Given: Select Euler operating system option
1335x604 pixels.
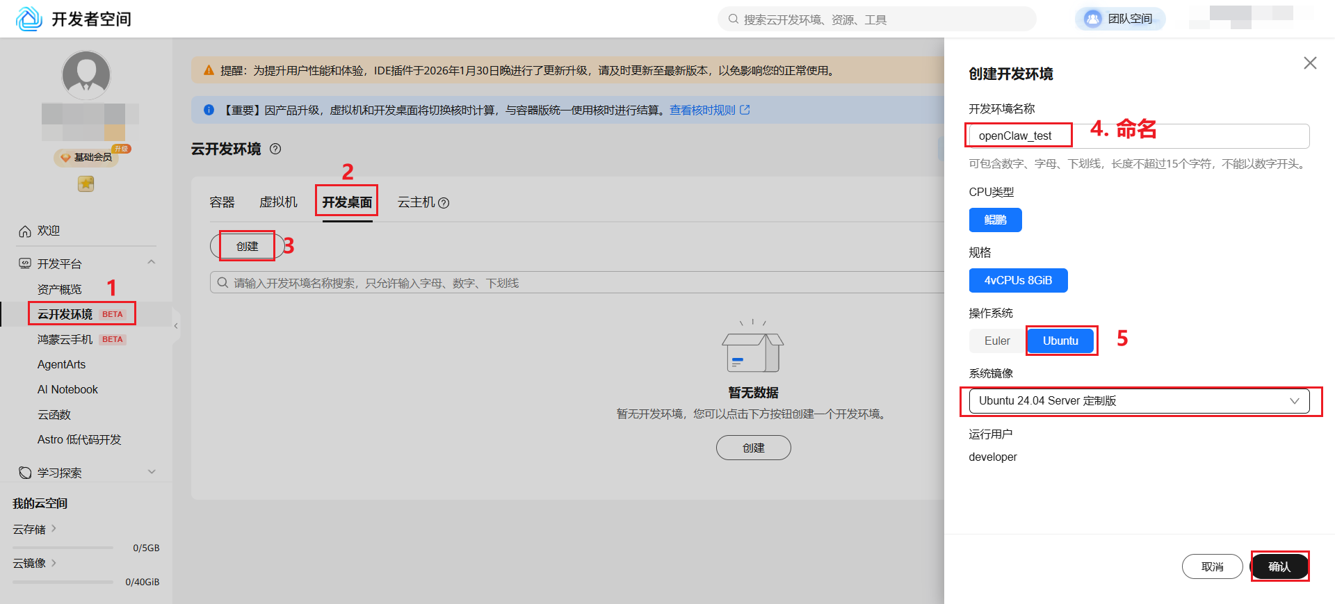Looking at the screenshot, I should pyautogui.click(x=996, y=341).
